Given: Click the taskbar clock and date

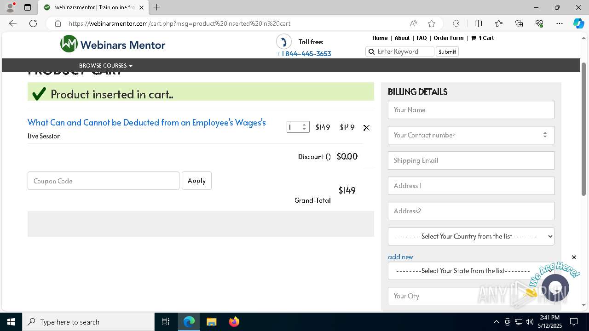Looking at the screenshot, I should click(x=549, y=322).
